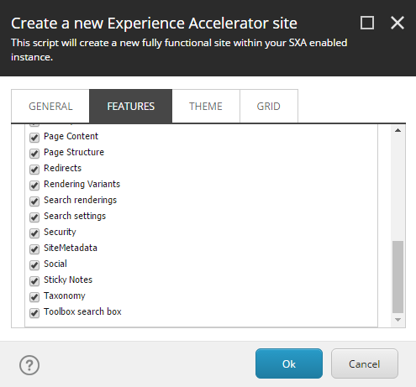Disable Toolbox search box feature
Image resolution: width=416 pixels, height=387 pixels.
coord(34,313)
